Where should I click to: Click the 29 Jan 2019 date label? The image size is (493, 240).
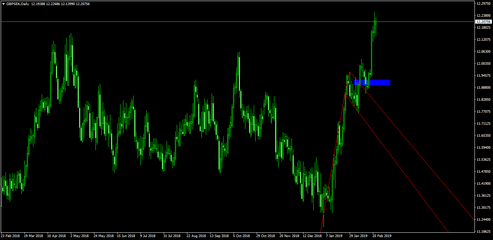coord(358,236)
